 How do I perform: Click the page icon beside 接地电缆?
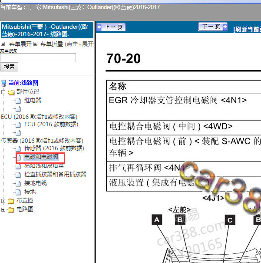18,183
